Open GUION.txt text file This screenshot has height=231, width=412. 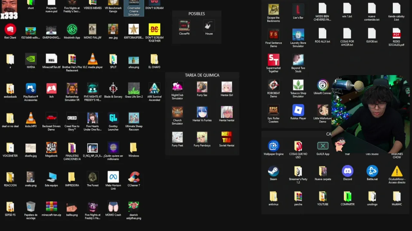tap(372, 34)
